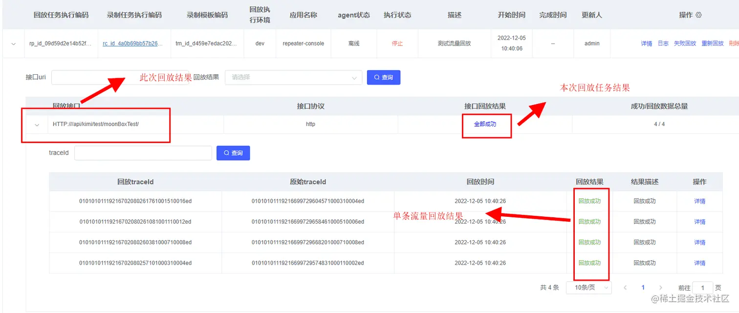Open 详情 for trace ending 710008ed row
Image resolution: width=739 pixels, height=313 pixels.
coord(700,242)
